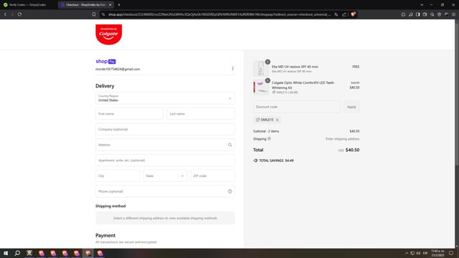Click the Colgate Whitening Kit product thumbnail
Screen dimensions: 459x258
tap(260, 87)
